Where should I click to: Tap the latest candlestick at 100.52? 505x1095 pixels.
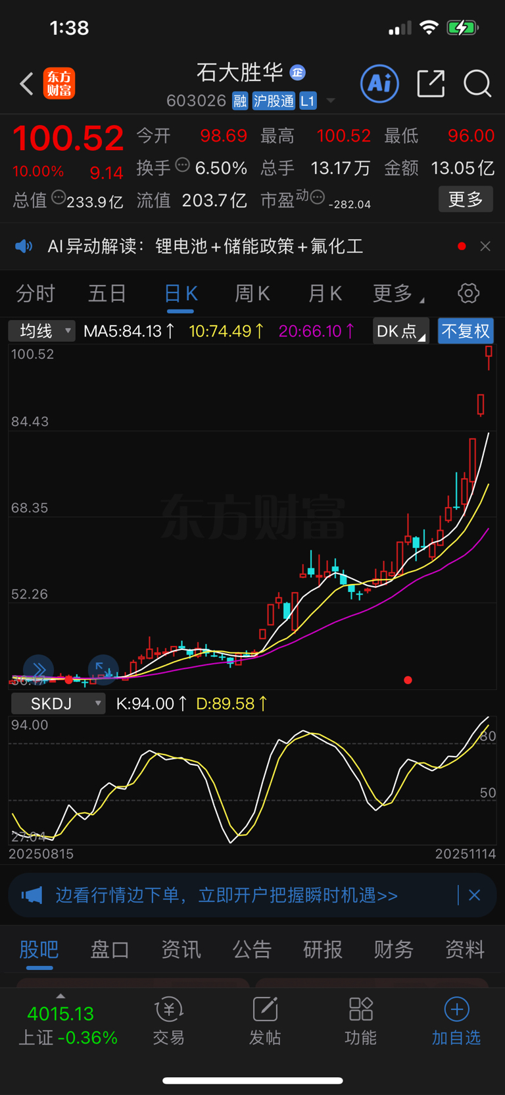coord(489,357)
